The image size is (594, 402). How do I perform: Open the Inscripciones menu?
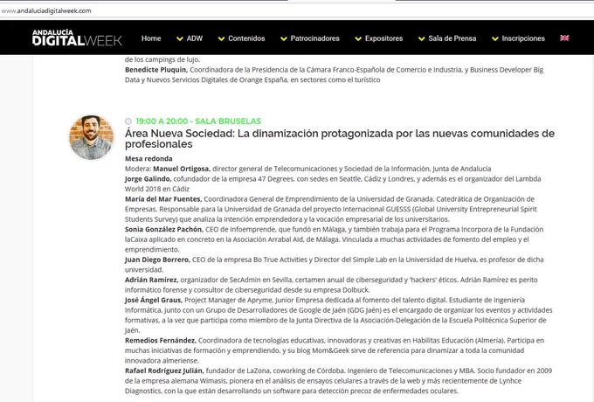click(x=523, y=38)
